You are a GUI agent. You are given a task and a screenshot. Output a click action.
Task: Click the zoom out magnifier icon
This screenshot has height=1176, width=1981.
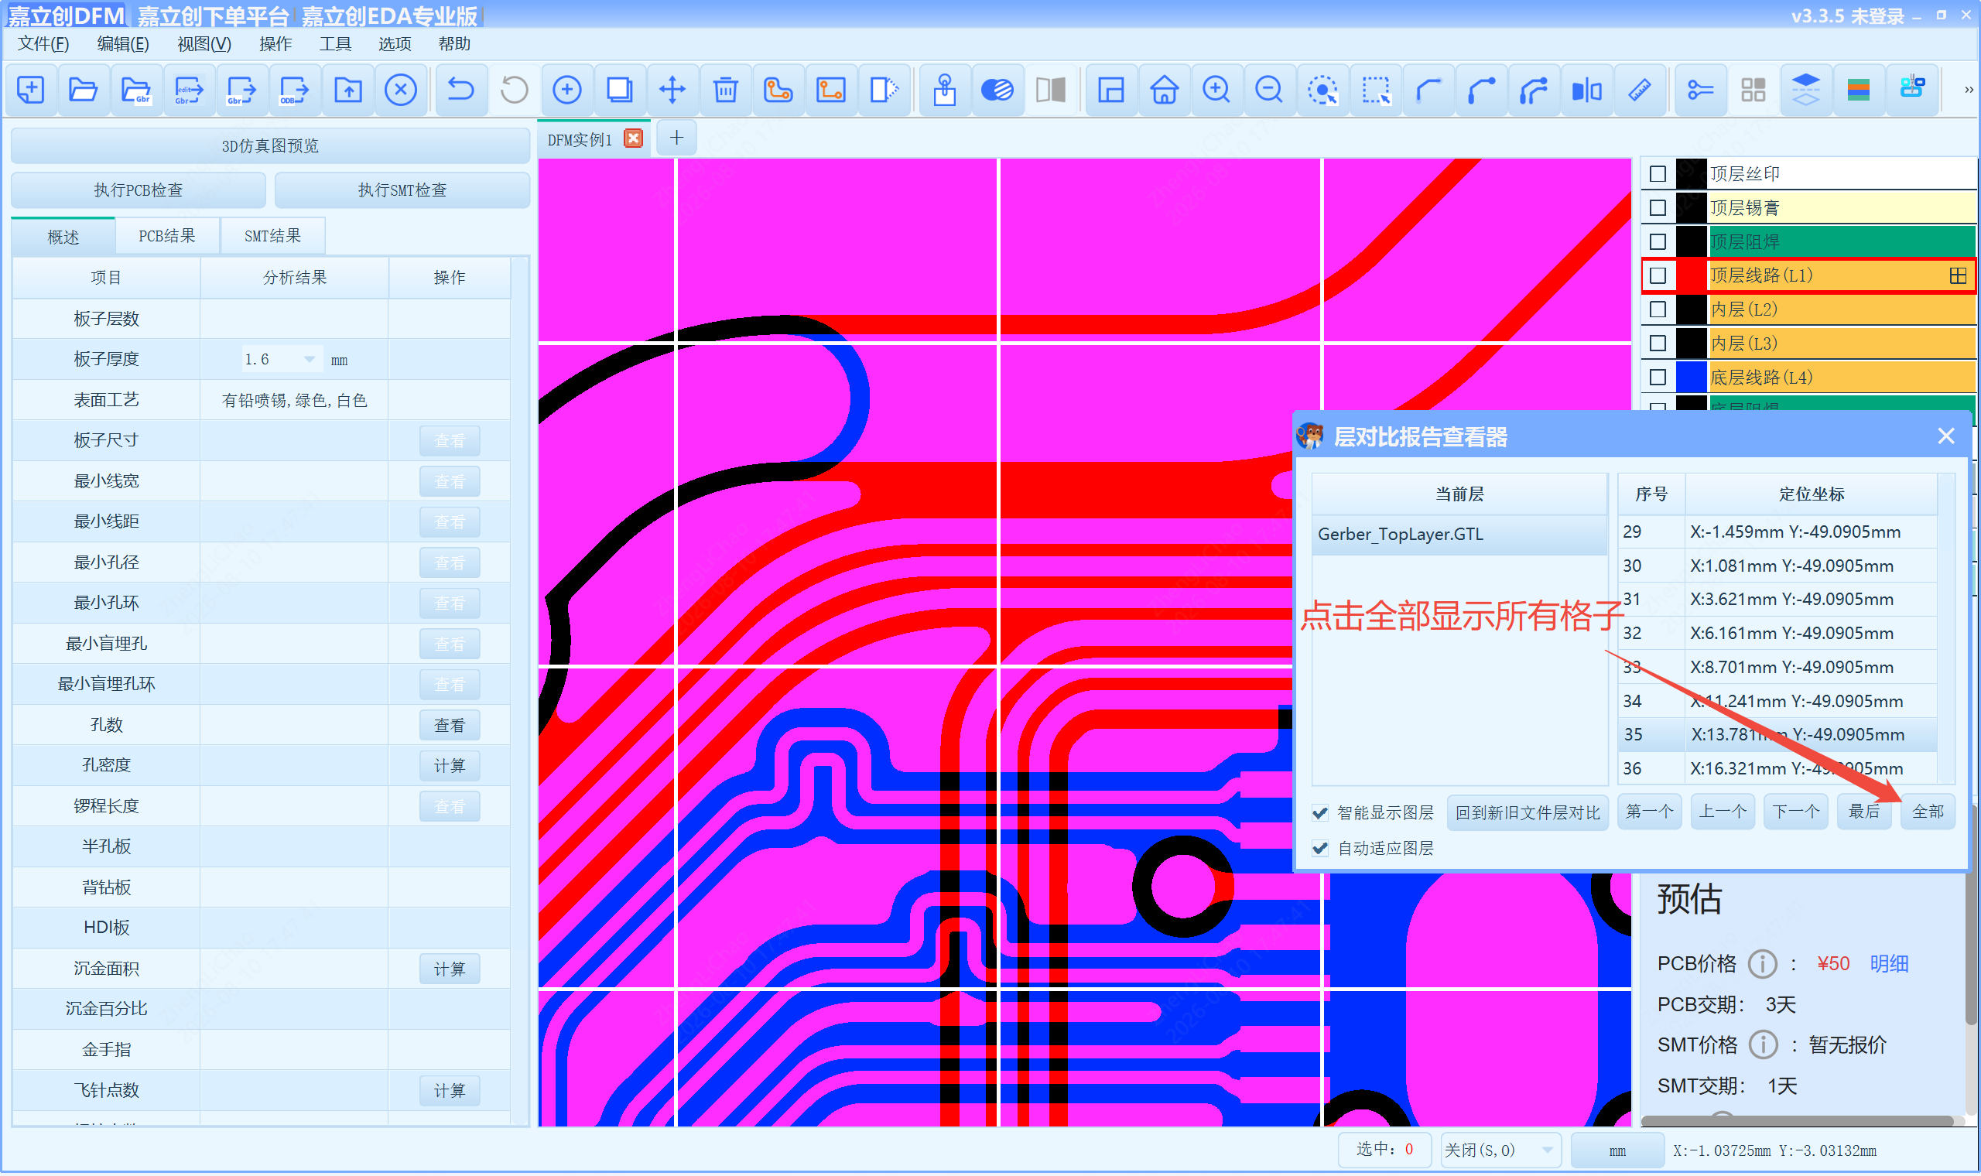coord(1269,90)
